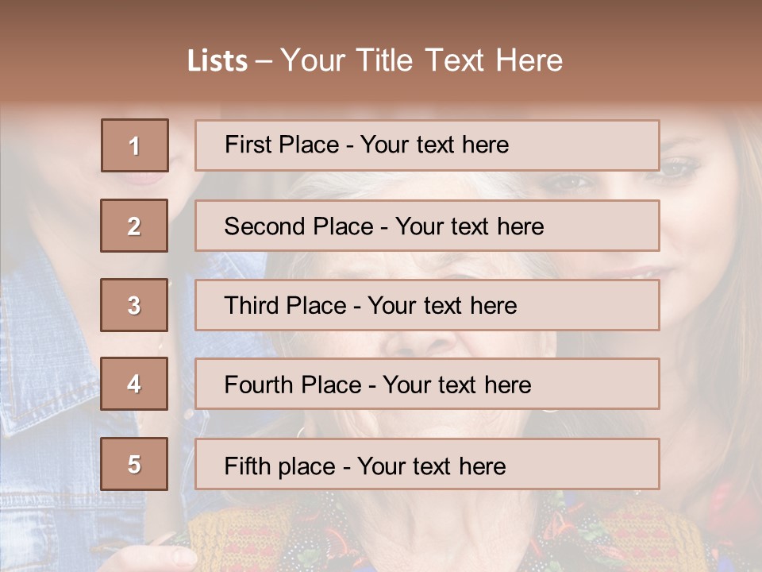Select the "Second Place" text bar
The height and width of the screenshot is (572, 762).
pyautogui.click(x=427, y=226)
